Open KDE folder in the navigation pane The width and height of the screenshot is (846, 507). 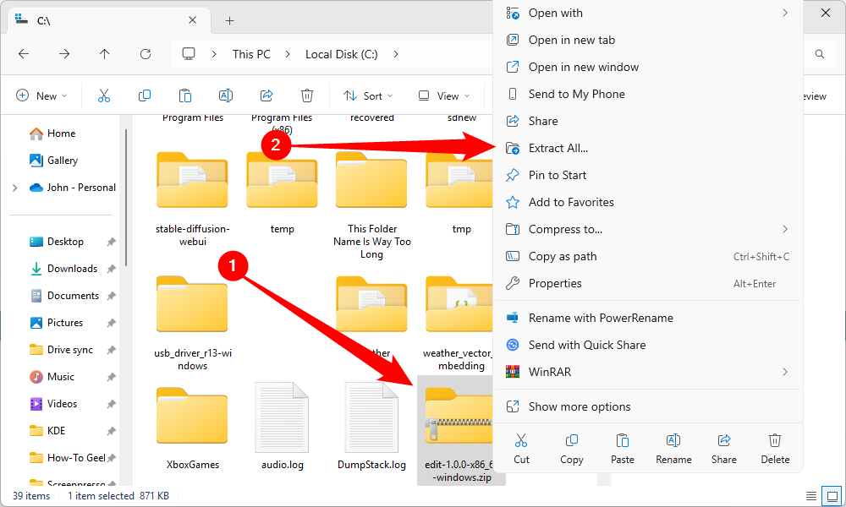(x=47, y=430)
